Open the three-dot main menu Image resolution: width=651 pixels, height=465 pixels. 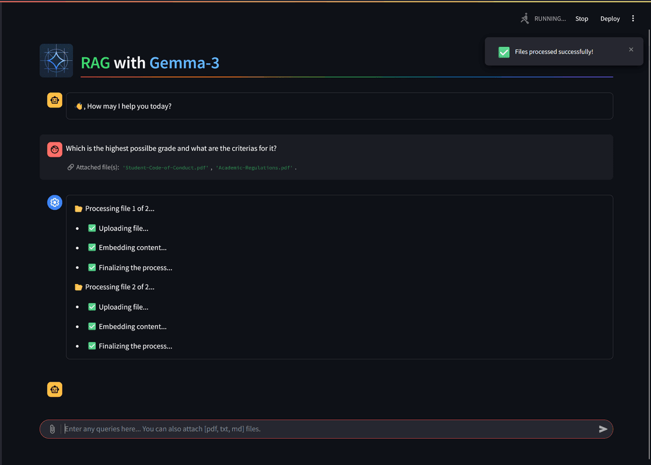tap(633, 18)
